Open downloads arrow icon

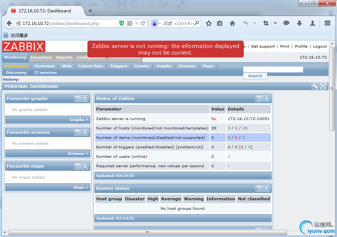tap(299, 23)
